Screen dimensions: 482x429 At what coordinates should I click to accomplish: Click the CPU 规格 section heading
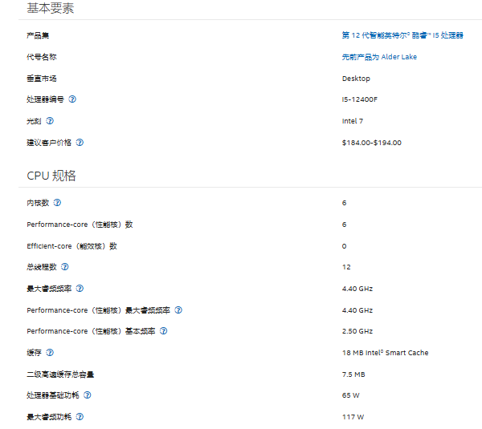click(x=51, y=176)
